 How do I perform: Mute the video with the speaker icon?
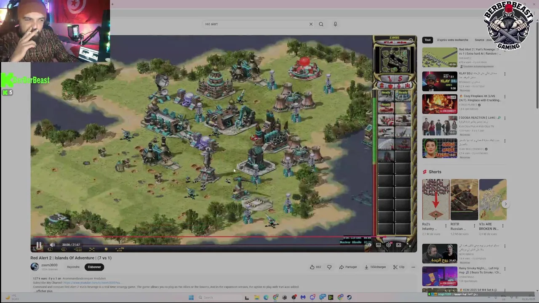click(52, 245)
